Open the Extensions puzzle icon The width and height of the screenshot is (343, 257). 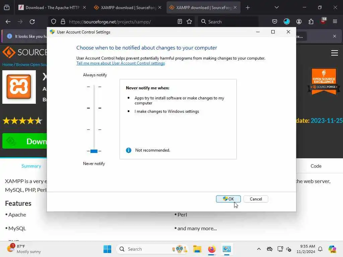pos(311,22)
